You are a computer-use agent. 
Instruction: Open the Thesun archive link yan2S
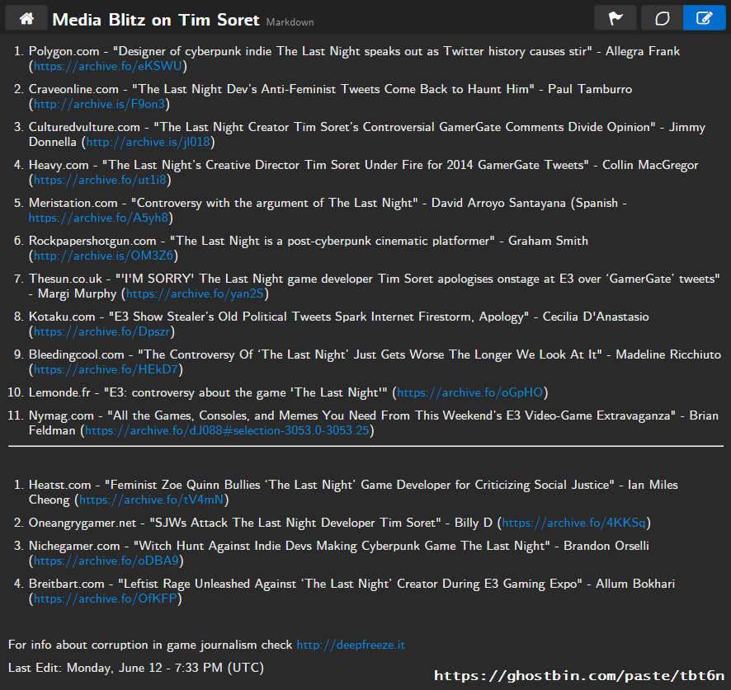click(x=195, y=293)
